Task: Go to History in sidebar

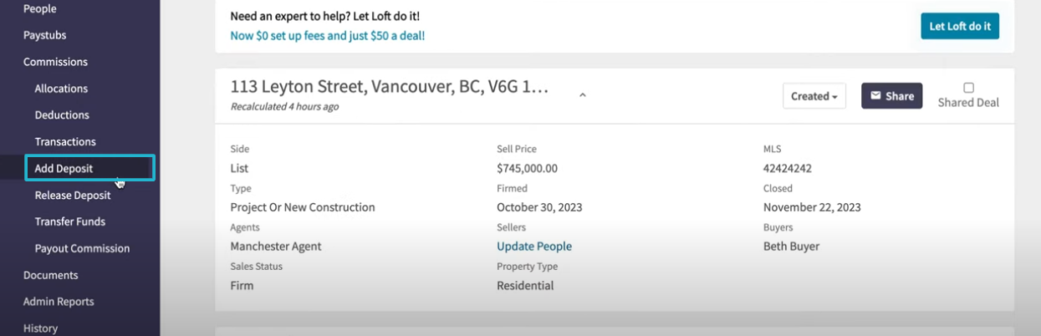Action: coord(40,328)
